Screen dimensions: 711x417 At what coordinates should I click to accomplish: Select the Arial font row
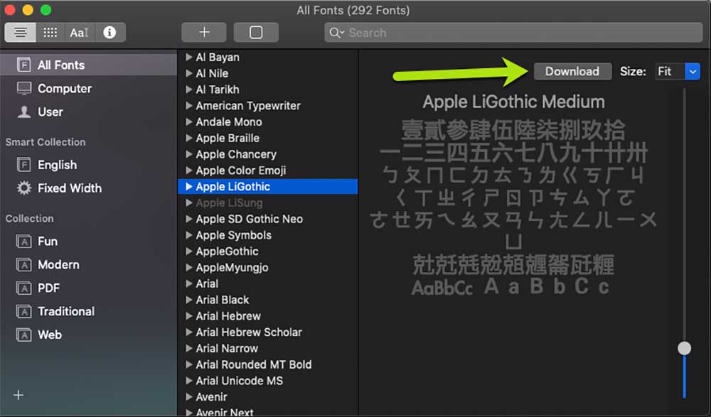click(x=267, y=283)
